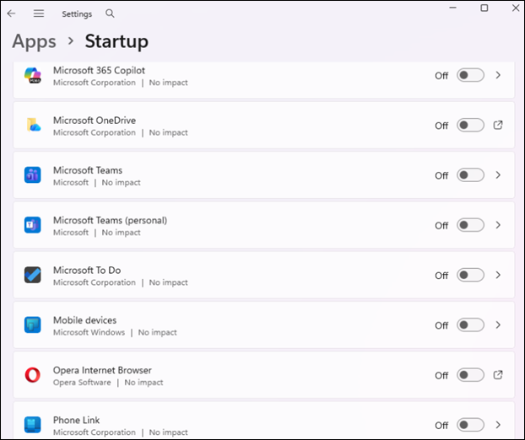Screen dimensions: 525x440
Task: Expand Phone Link details chevron
Action: tap(498, 425)
